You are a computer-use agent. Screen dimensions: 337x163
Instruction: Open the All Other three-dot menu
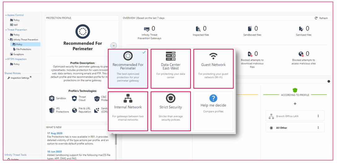click(318, 128)
